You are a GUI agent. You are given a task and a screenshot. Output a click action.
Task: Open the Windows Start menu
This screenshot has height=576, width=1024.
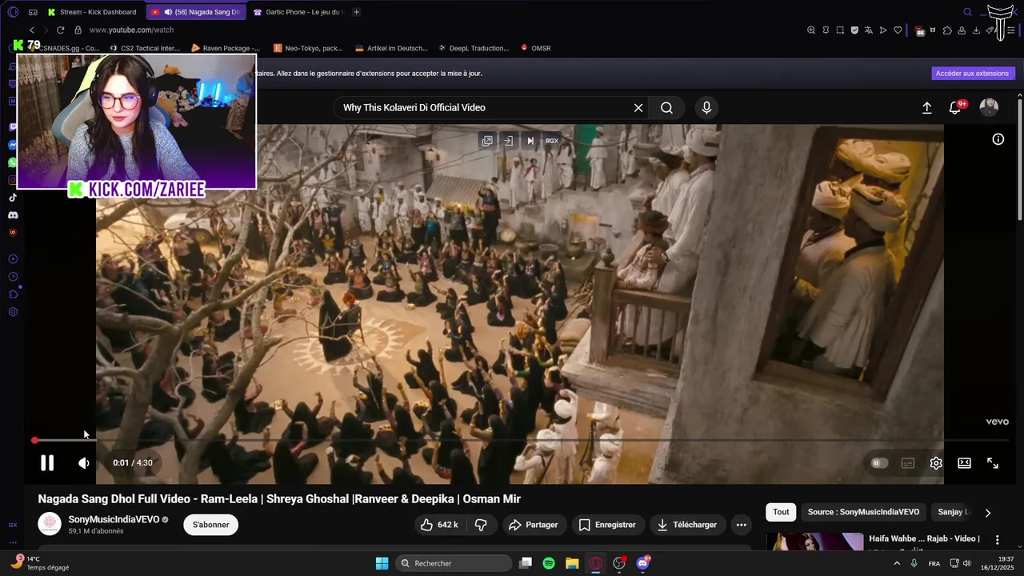(x=382, y=563)
